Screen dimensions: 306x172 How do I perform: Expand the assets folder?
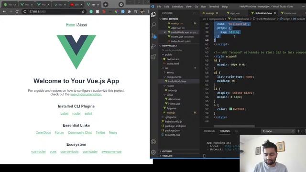click(x=169, y=73)
